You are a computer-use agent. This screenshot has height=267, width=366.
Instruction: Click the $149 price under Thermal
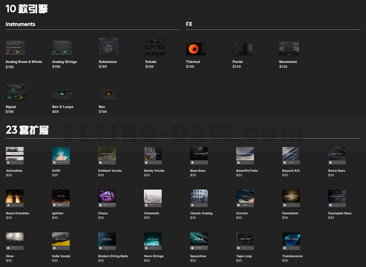[190, 67]
